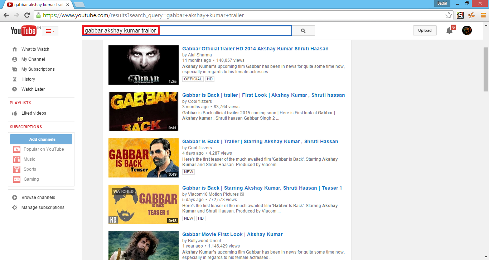Click the What to Watch home icon
The image size is (489, 260).
[15, 49]
